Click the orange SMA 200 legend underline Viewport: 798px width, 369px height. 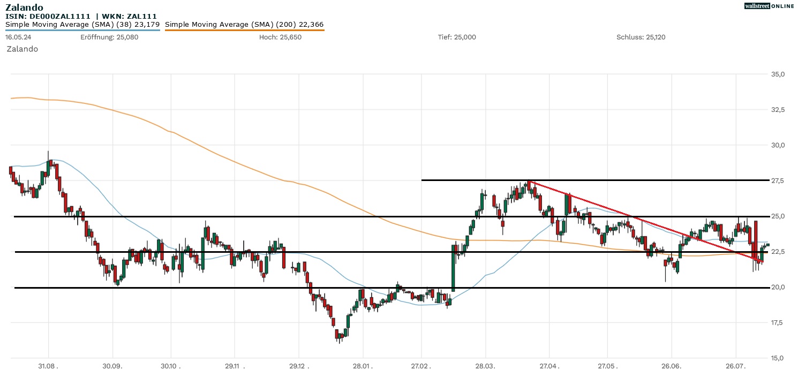pos(244,30)
